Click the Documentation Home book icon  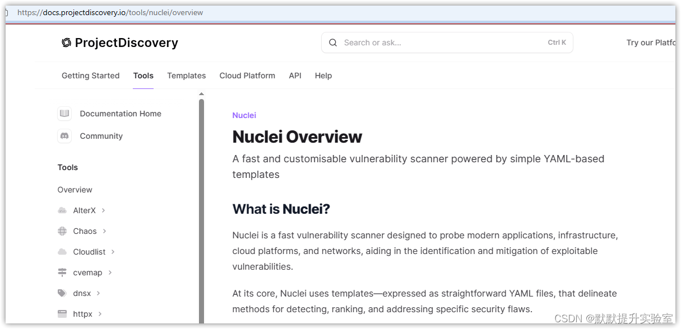coord(64,114)
